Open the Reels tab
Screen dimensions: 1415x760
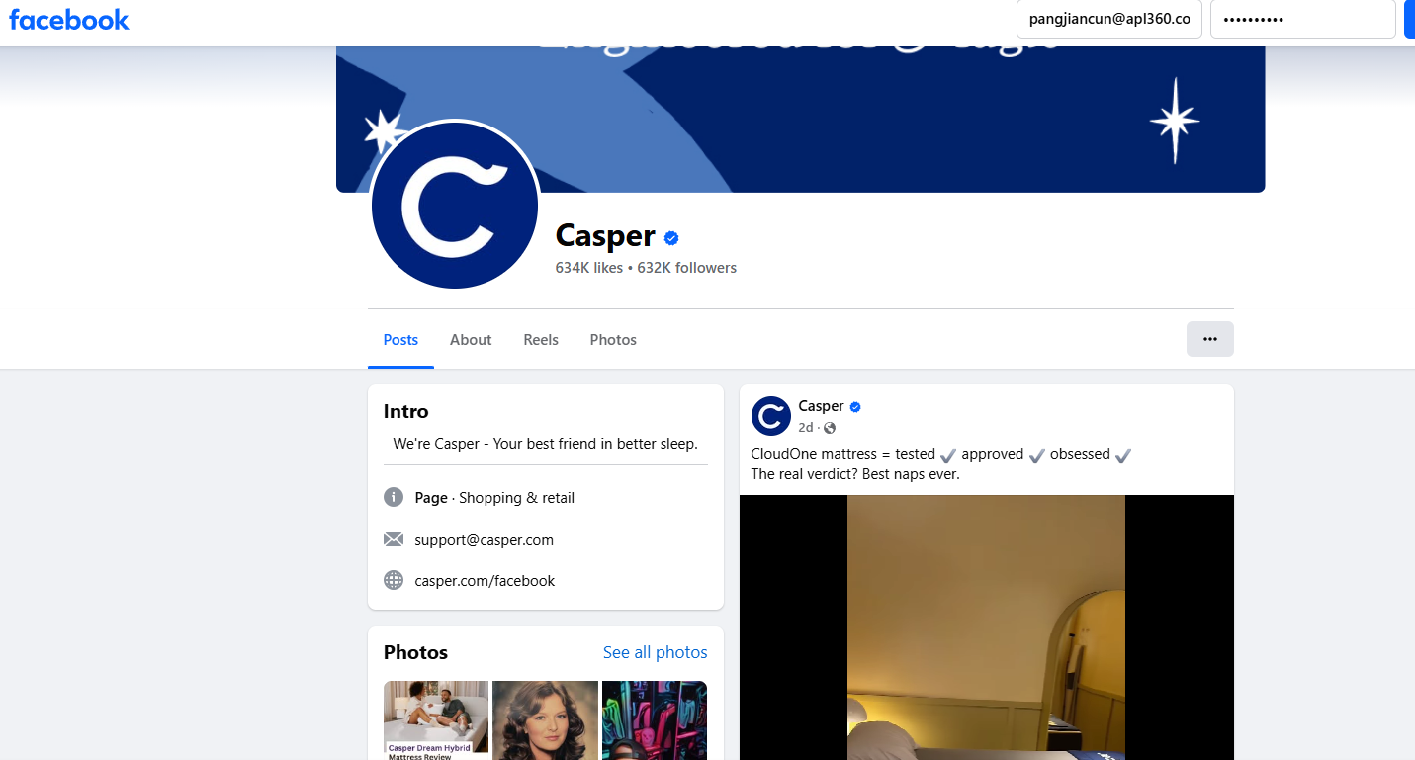click(540, 339)
